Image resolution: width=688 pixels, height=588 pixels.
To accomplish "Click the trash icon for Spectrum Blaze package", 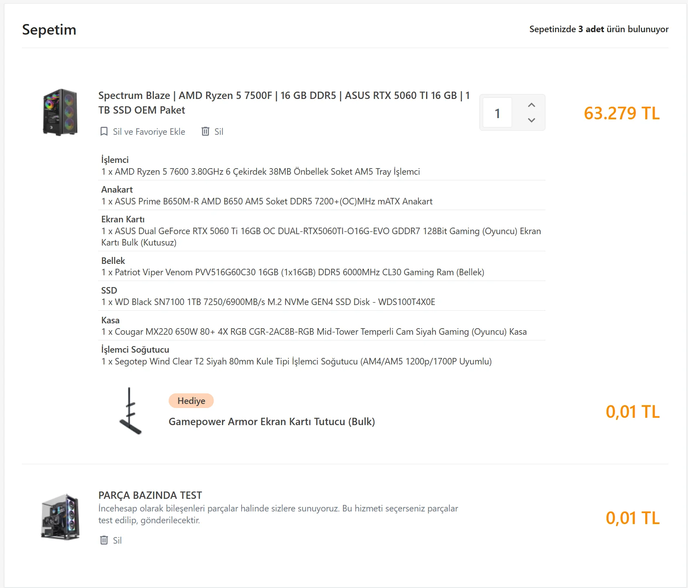I will point(206,132).
